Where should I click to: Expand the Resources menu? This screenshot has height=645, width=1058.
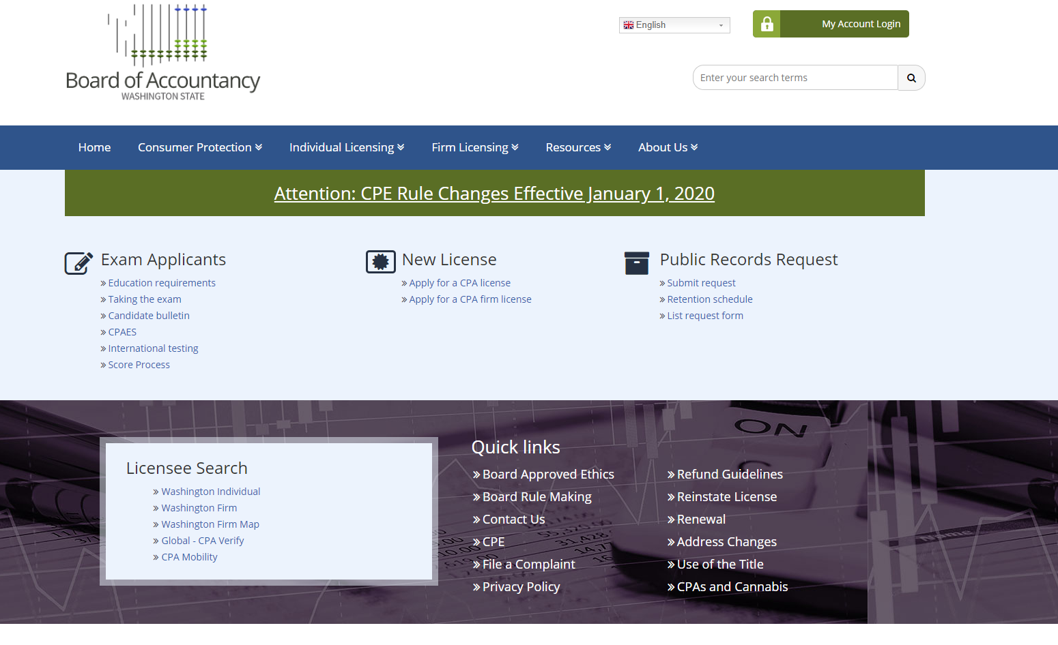point(577,147)
